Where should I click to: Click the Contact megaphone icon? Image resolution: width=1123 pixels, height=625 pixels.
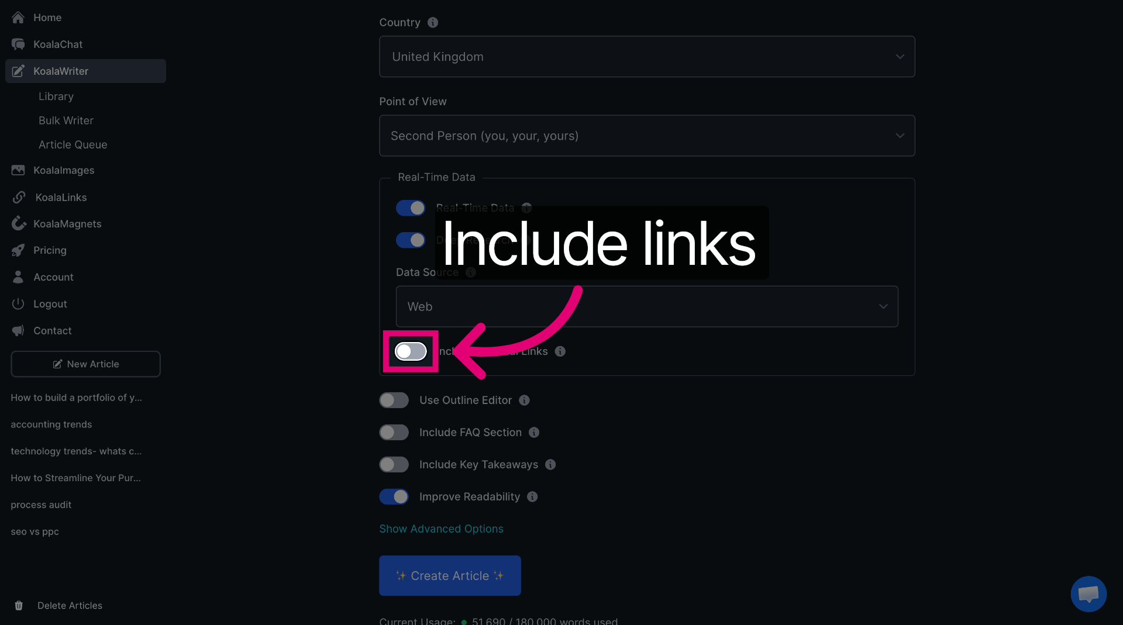(18, 331)
